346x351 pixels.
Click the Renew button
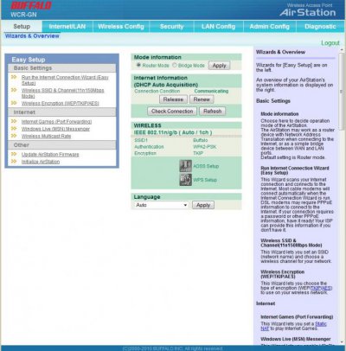(202, 99)
